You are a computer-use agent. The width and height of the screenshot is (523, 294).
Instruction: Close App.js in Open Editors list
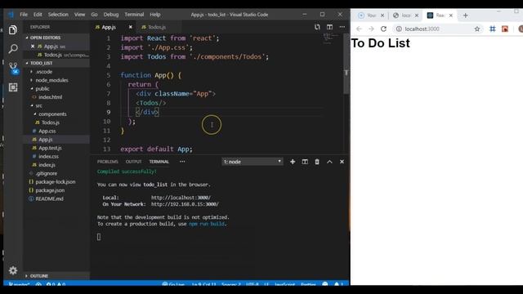click(33, 47)
